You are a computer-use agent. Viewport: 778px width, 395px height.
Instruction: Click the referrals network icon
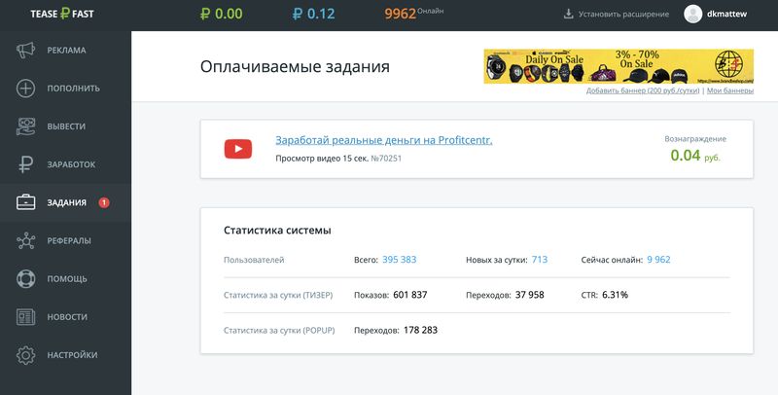tap(26, 241)
